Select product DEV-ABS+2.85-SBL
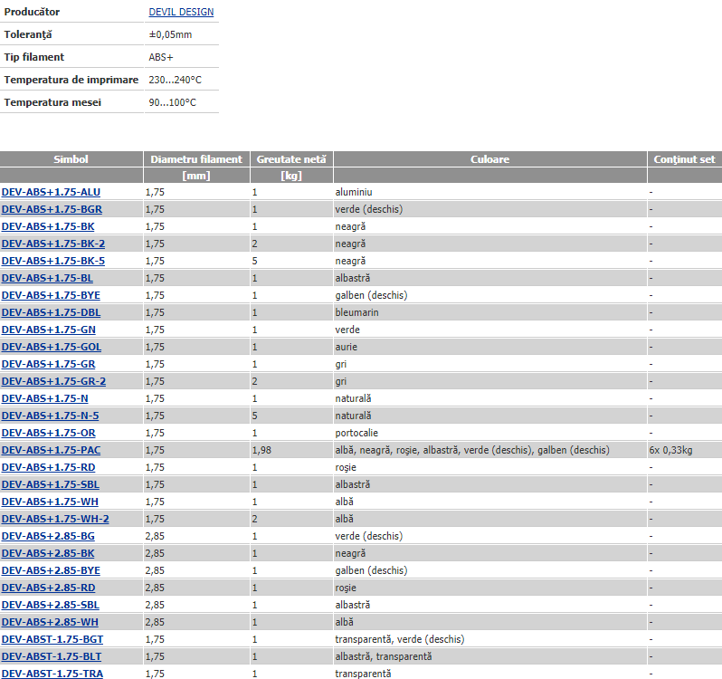Image resolution: width=722 pixels, height=679 pixels. tap(50, 605)
